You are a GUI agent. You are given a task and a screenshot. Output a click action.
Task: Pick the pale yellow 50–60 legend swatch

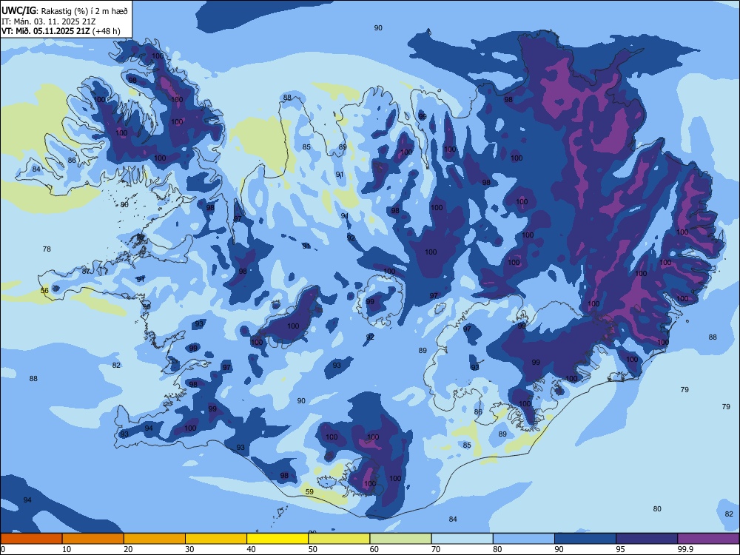click(x=339, y=539)
